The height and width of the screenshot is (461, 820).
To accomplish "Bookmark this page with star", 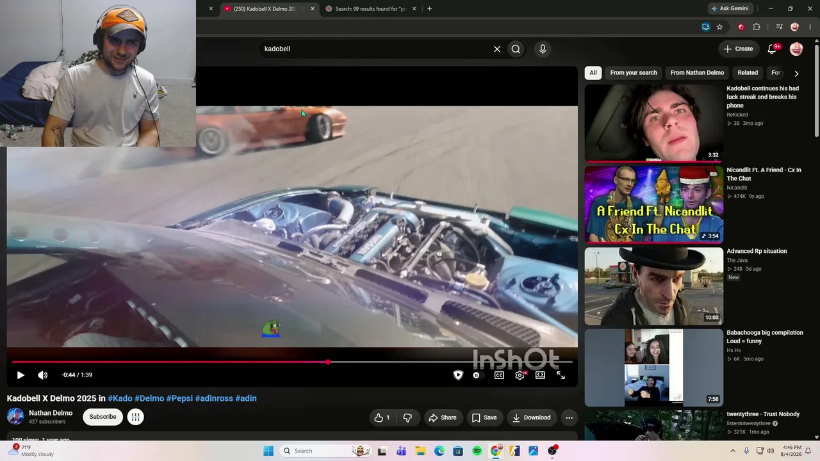I will (719, 27).
